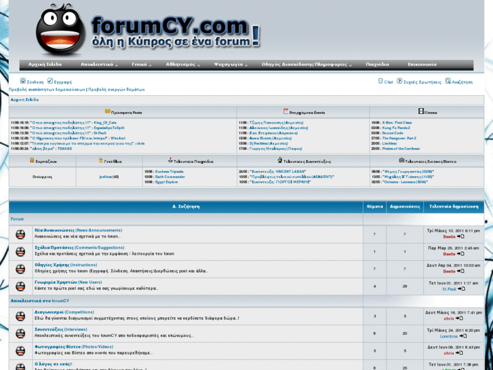
Task: Click Προβολή ενεργών θεμάτων link
Action: click(x=117, y=90)
